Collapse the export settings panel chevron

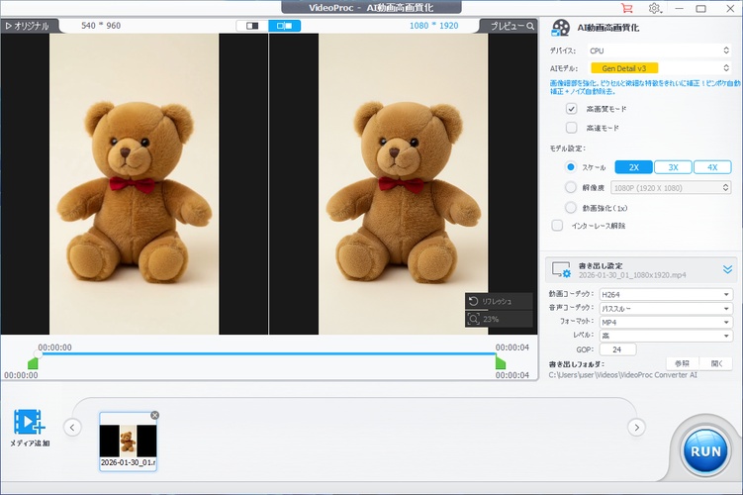[727, 270]
